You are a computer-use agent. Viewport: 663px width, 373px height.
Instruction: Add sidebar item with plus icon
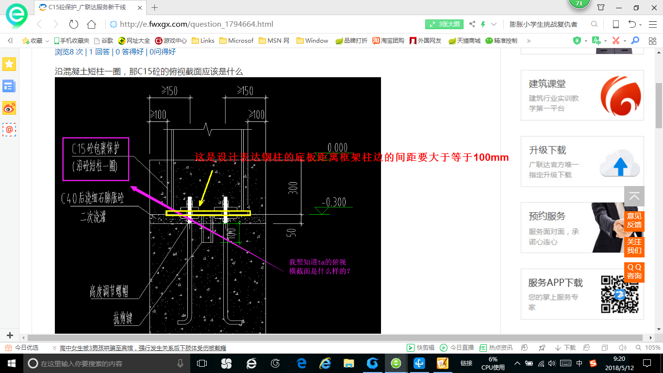[10, 335]
